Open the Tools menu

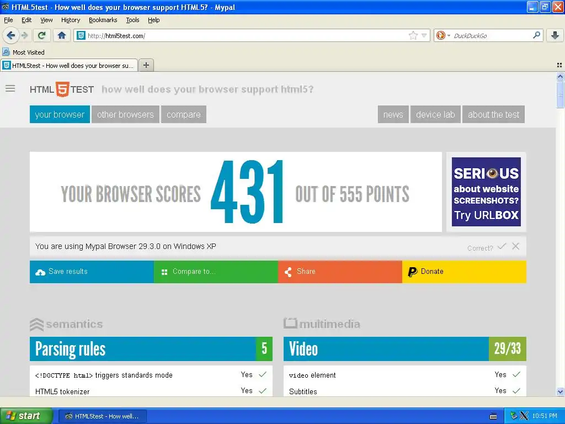pos(132,20)
